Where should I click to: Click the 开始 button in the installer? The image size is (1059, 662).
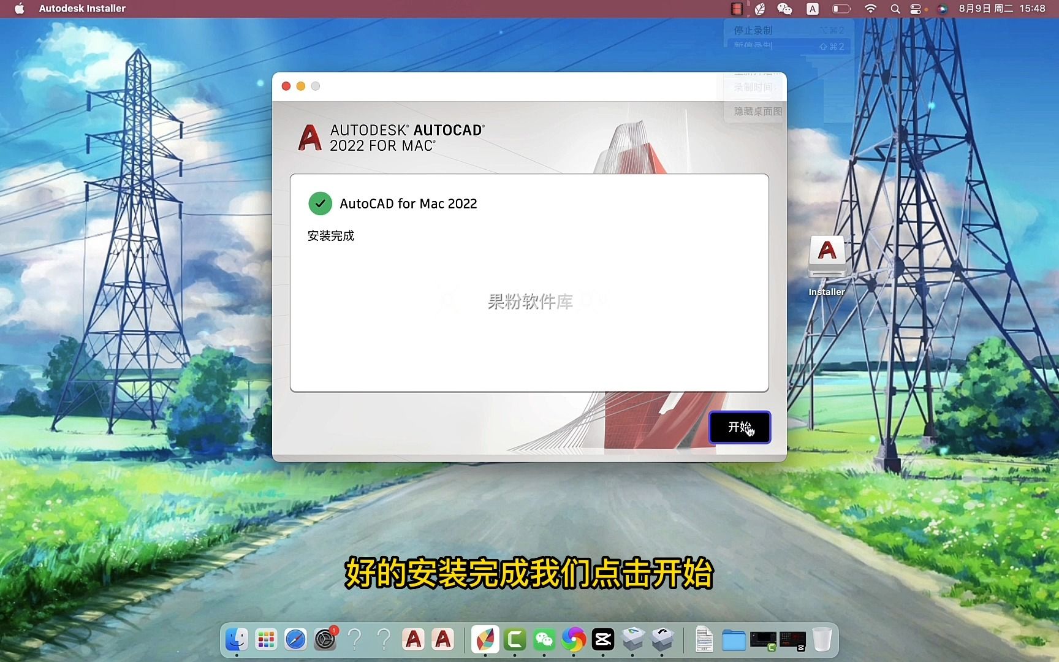(x=739, y=427)
